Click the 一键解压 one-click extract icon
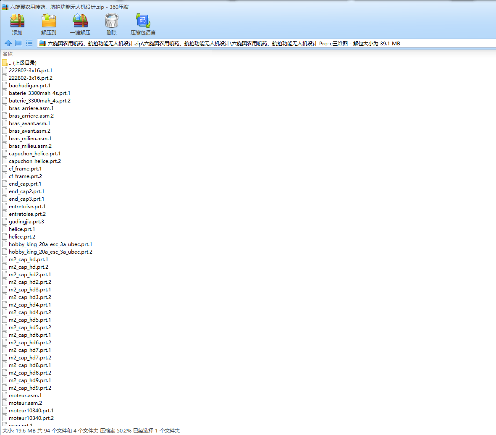Screen dimensions: 496x435 80,21
